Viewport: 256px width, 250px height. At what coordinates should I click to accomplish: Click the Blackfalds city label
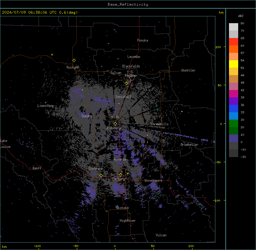coord(131,66)
